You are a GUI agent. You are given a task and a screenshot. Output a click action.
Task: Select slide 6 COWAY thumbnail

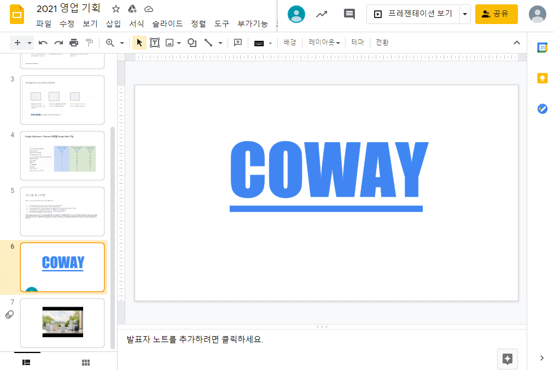(x=62, y=267)
